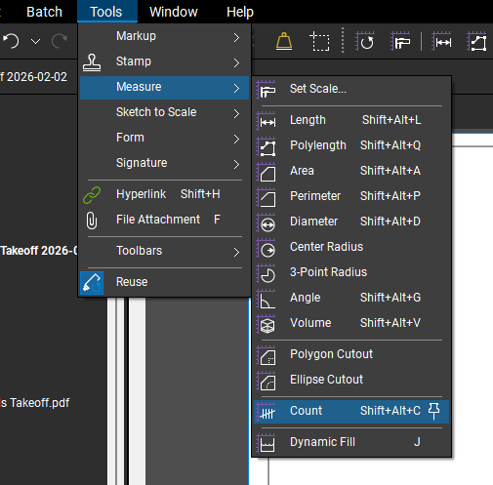Select Polygon Cutout entry
The image size is (493, 485).
pos(351,354)
